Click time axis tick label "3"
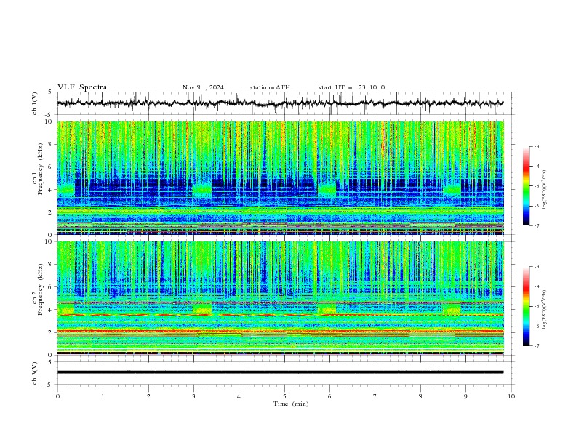 [x=193, y=396]
